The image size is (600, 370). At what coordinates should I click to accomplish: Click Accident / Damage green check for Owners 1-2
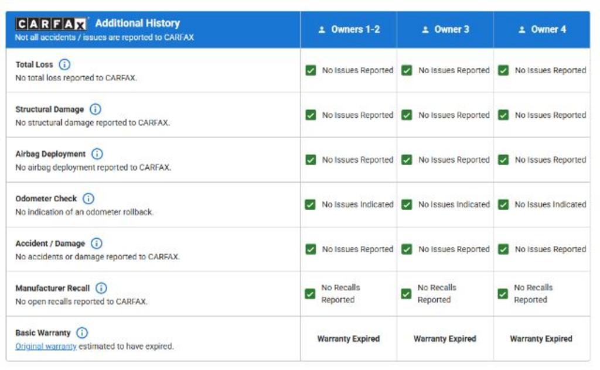(x=311, y=249)
